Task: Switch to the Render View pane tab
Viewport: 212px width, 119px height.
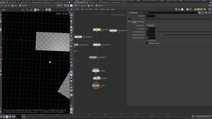Action: tap(24, 2)
